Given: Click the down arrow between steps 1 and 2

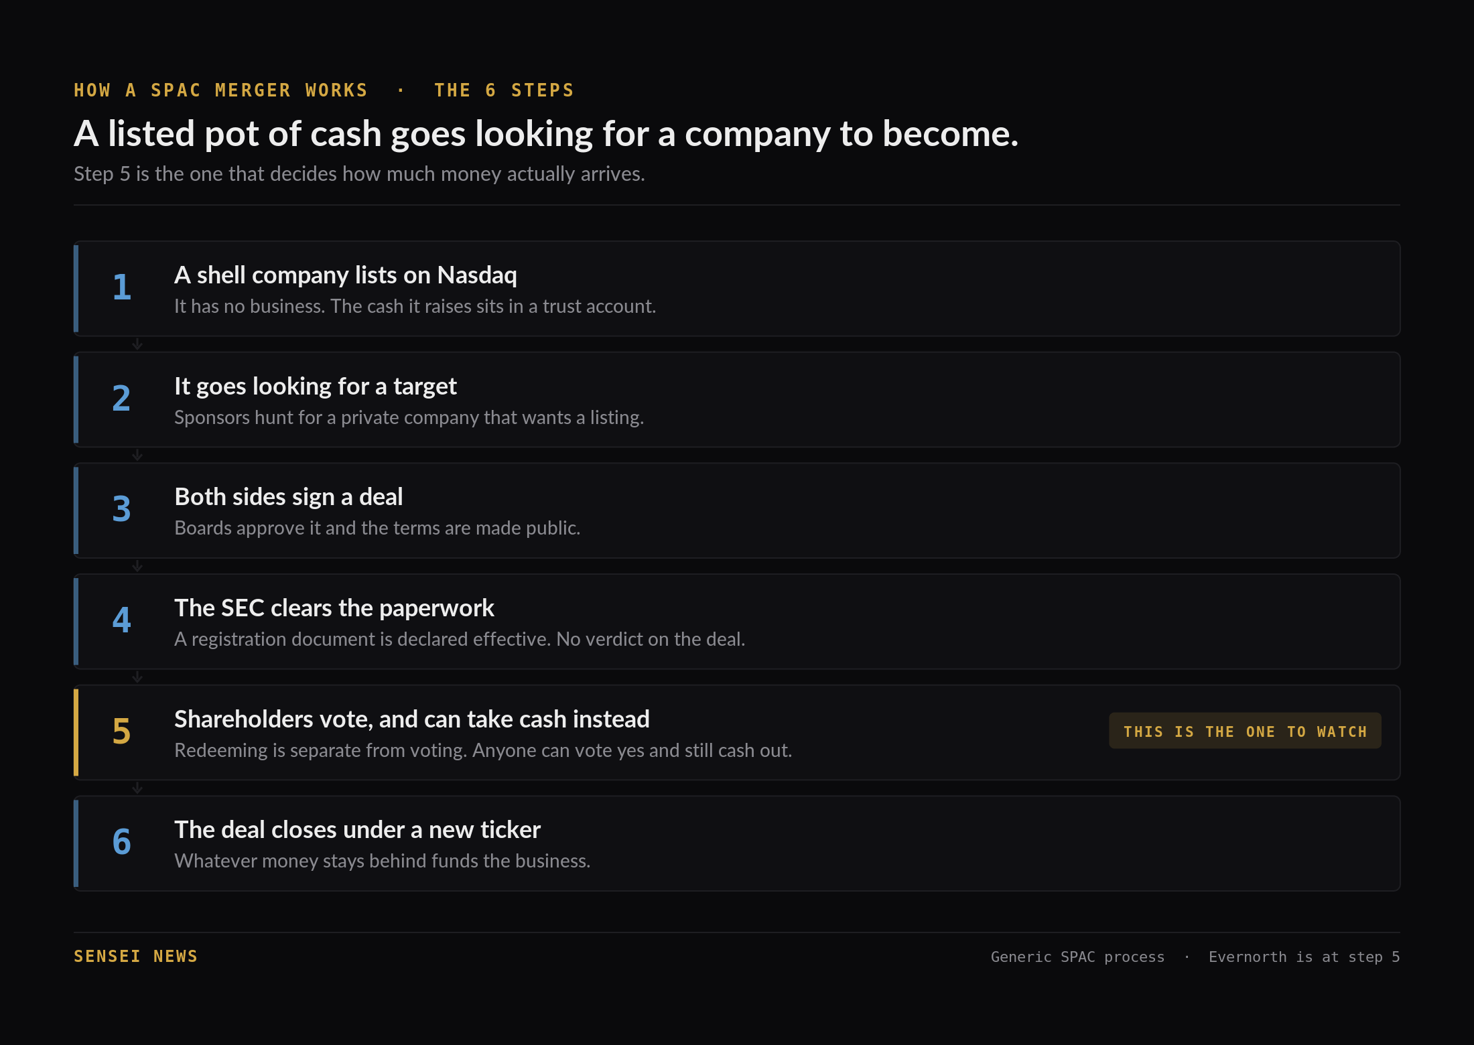Looking at the screenshot, I should pos(137,344).
